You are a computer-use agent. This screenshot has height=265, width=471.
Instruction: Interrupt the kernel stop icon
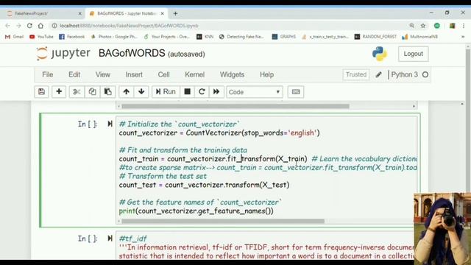[x=187, y=91]
